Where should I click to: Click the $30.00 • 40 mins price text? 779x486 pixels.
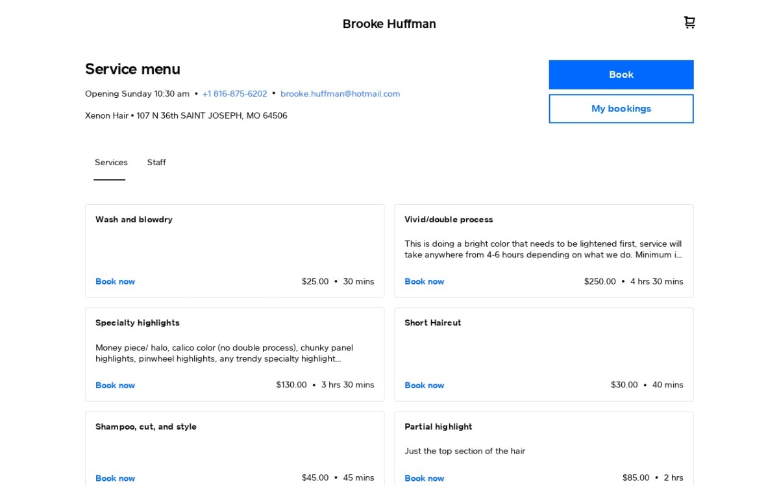coord(647,385)
